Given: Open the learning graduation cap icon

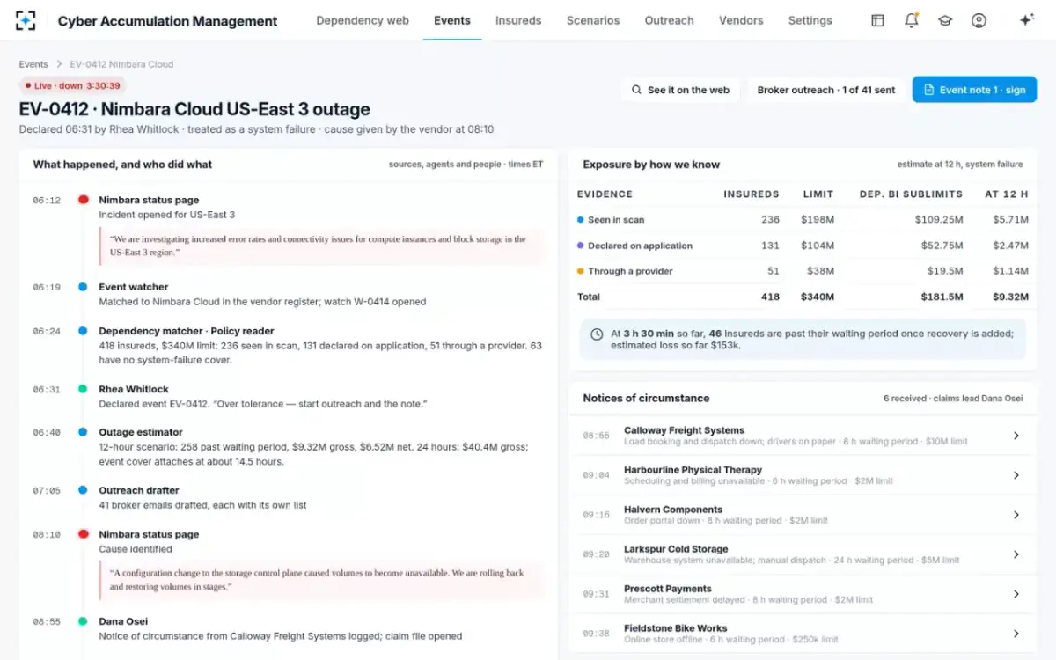Looking at the screenshot, I should pos(945,20).
